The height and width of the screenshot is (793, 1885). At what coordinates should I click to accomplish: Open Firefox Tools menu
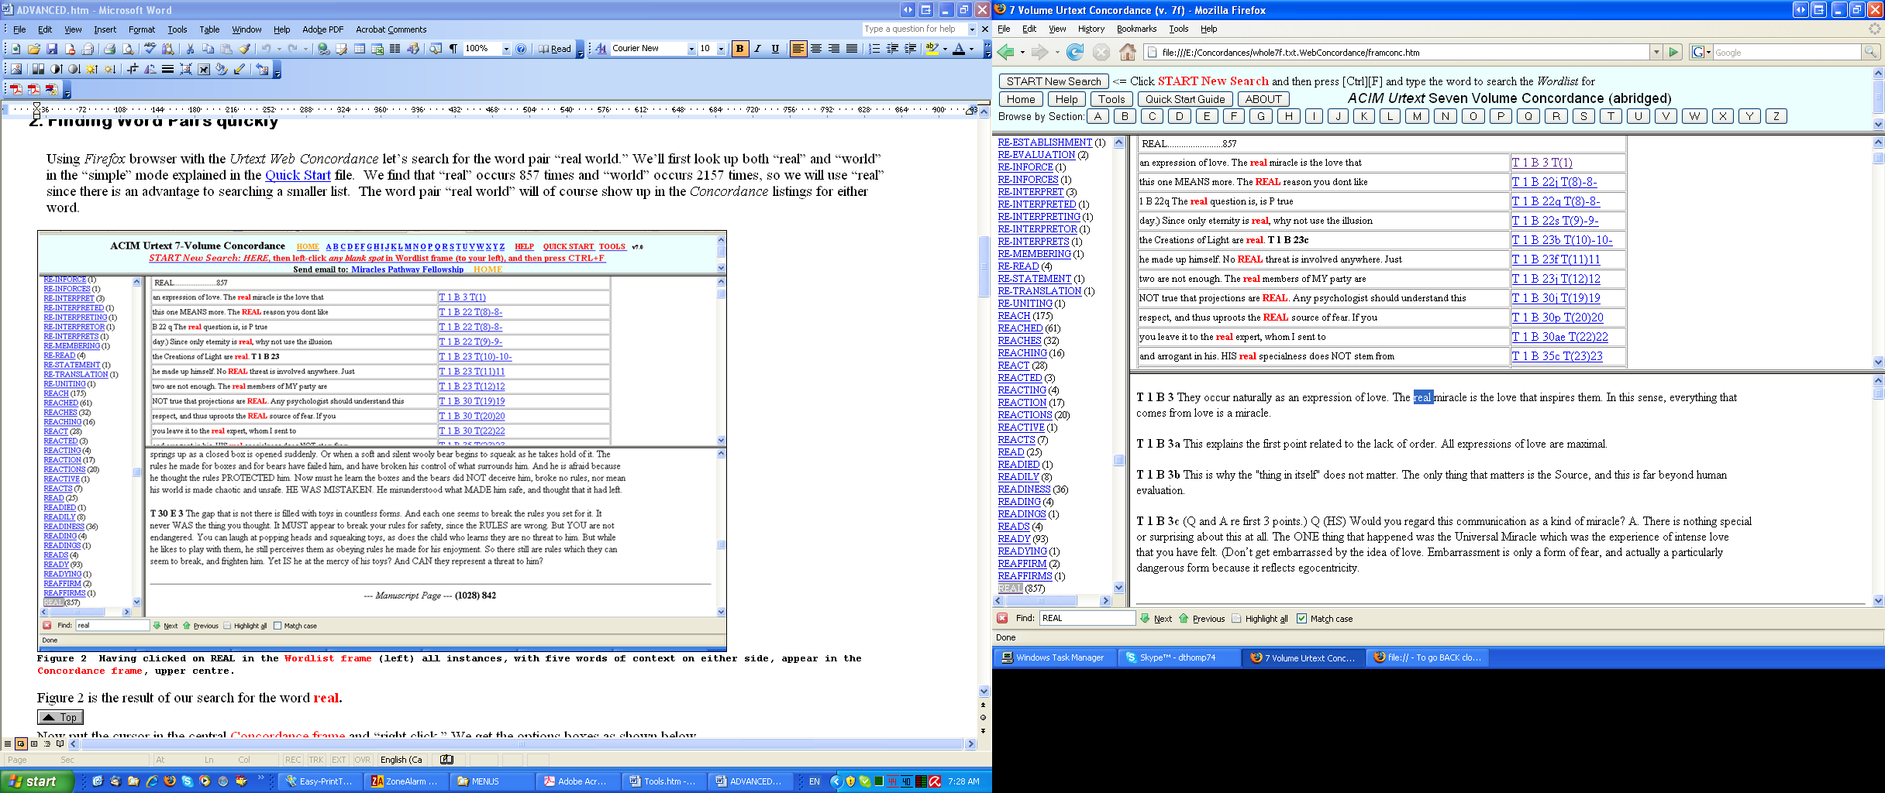click(x=1178, y=29)
